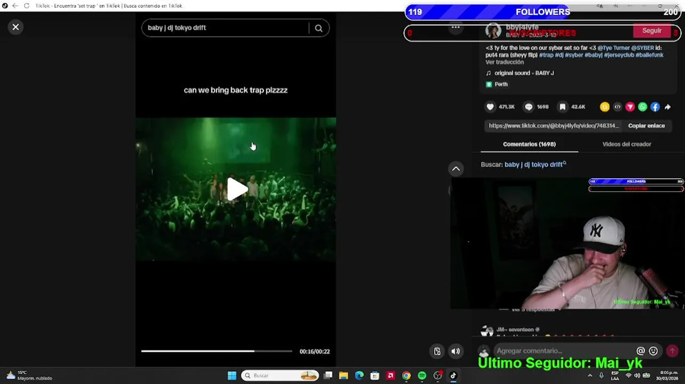Open Task View from the taskbar

tap(328, 375)
